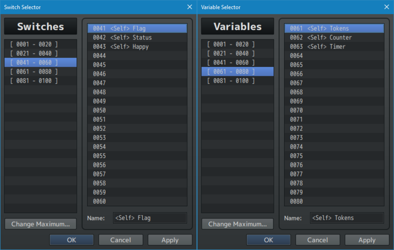Open Change Maximum for variables
The width and height of the screenshot is (394, 250).
pyautogui.click(x=237, y=224)
